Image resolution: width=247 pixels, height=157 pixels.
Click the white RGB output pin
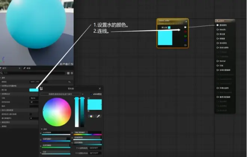pos(185,27)
